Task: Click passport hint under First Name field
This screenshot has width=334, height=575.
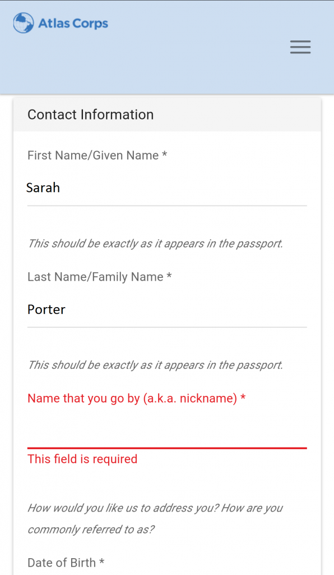Action: tap(155, 244)
